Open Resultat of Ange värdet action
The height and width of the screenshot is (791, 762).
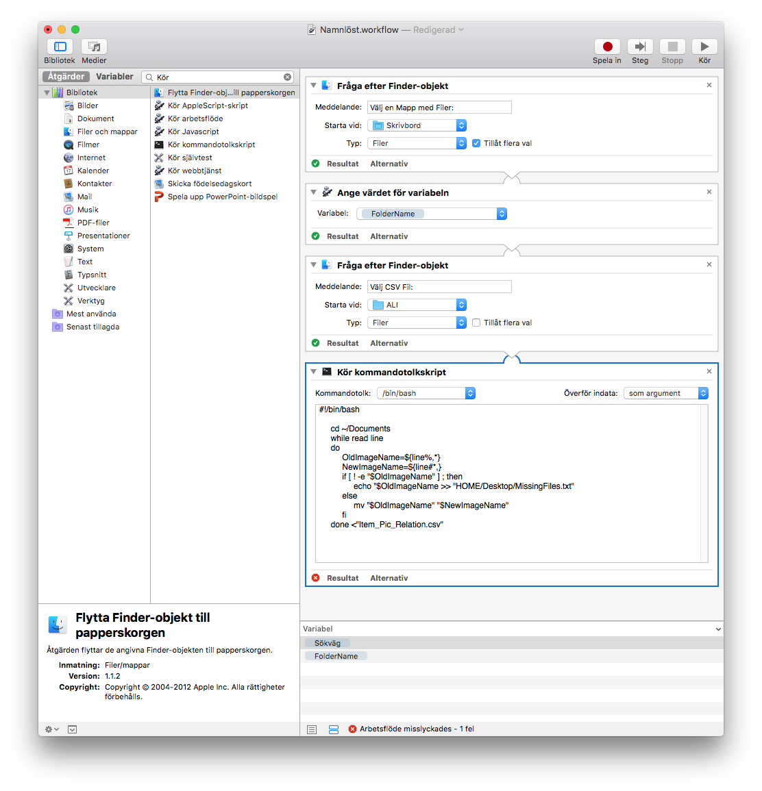342,236
